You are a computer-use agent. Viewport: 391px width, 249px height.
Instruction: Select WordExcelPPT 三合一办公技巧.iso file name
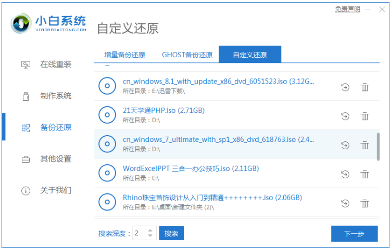pos(191,168)
